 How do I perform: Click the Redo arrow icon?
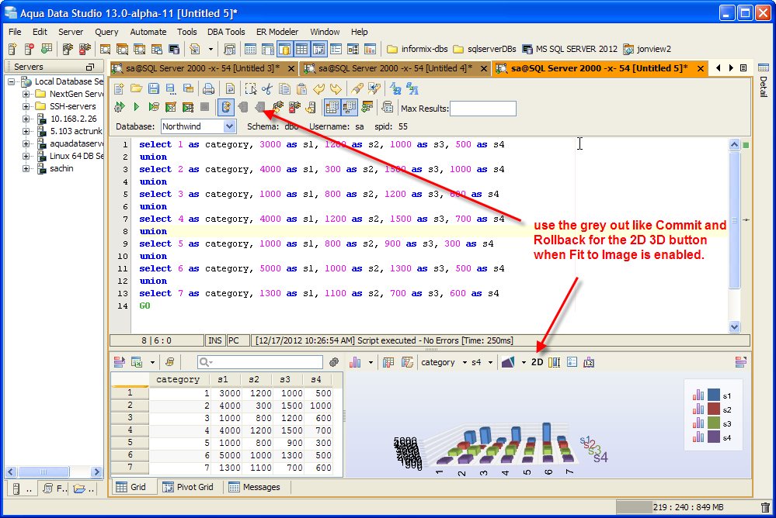point(336,89)
